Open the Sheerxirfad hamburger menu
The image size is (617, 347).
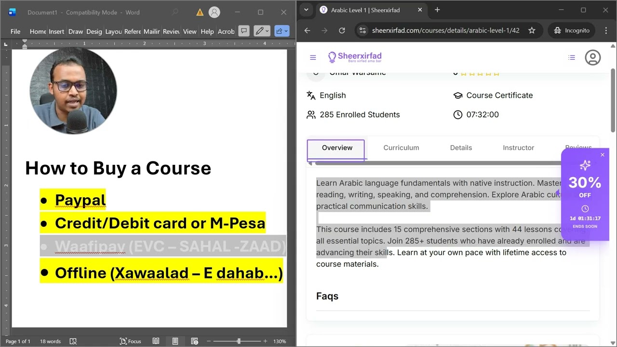(x=313, y=57)
